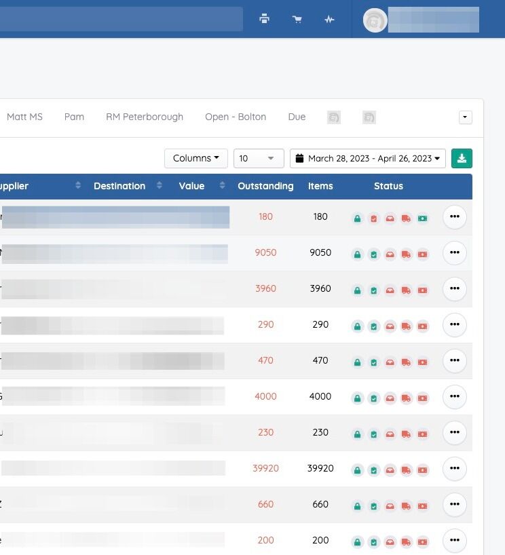Expand the more tabs caret button
This screenshot has height=555, width=505.
[x=466, y=117]
